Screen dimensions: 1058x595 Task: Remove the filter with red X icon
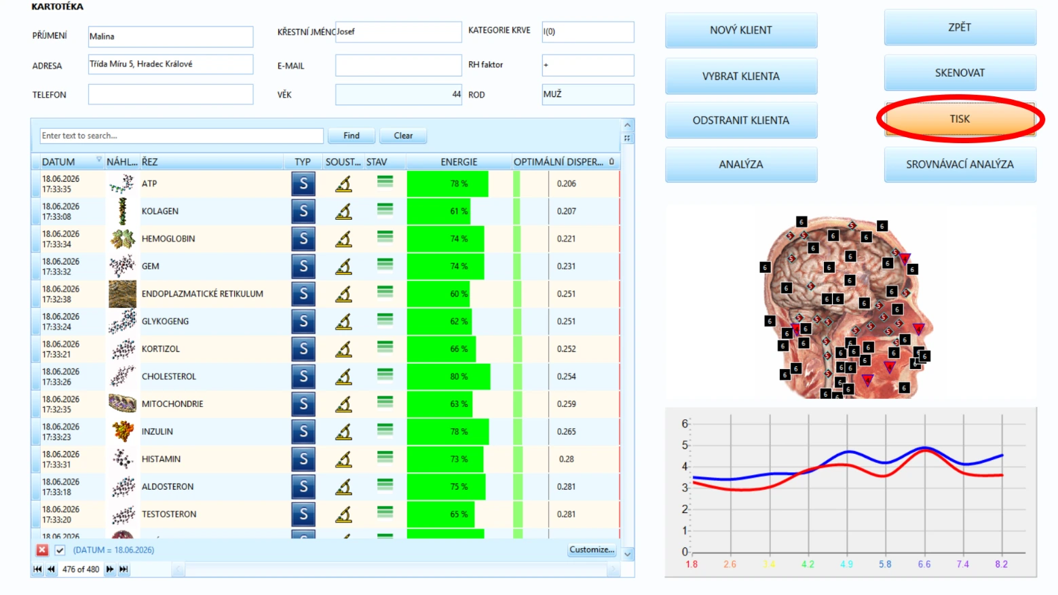click(x=42, y=550)
